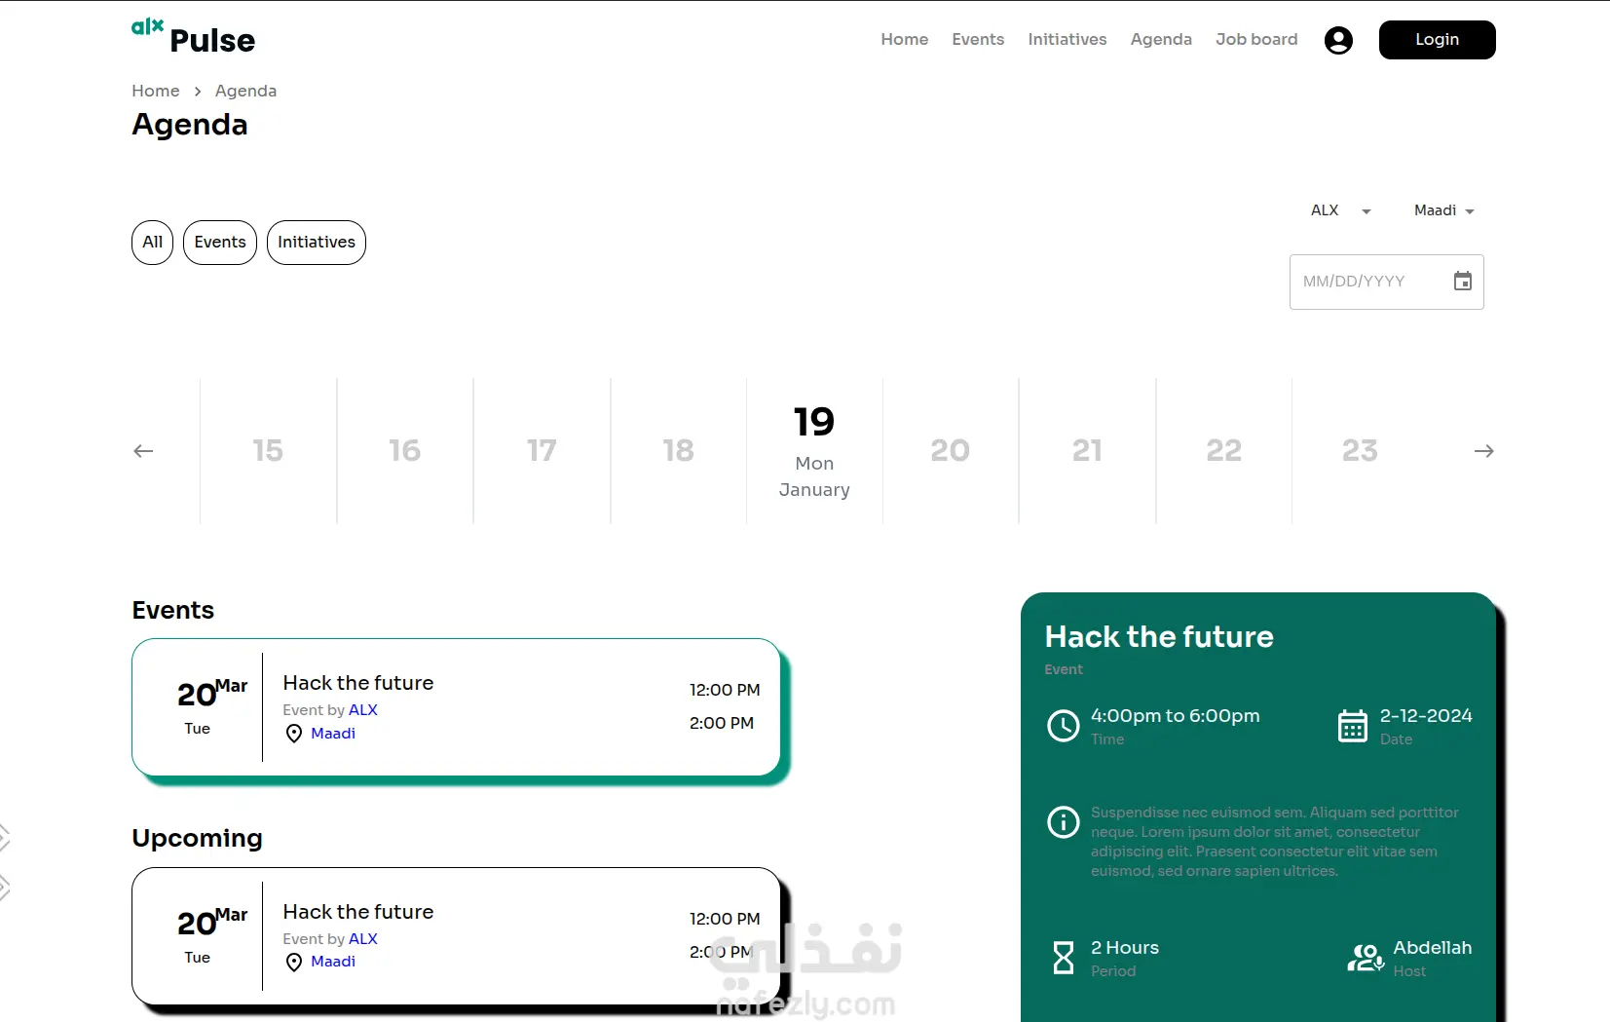1610x1022 pixels.
Task: Open Home in the navigation bar
Action: point(905,40)
